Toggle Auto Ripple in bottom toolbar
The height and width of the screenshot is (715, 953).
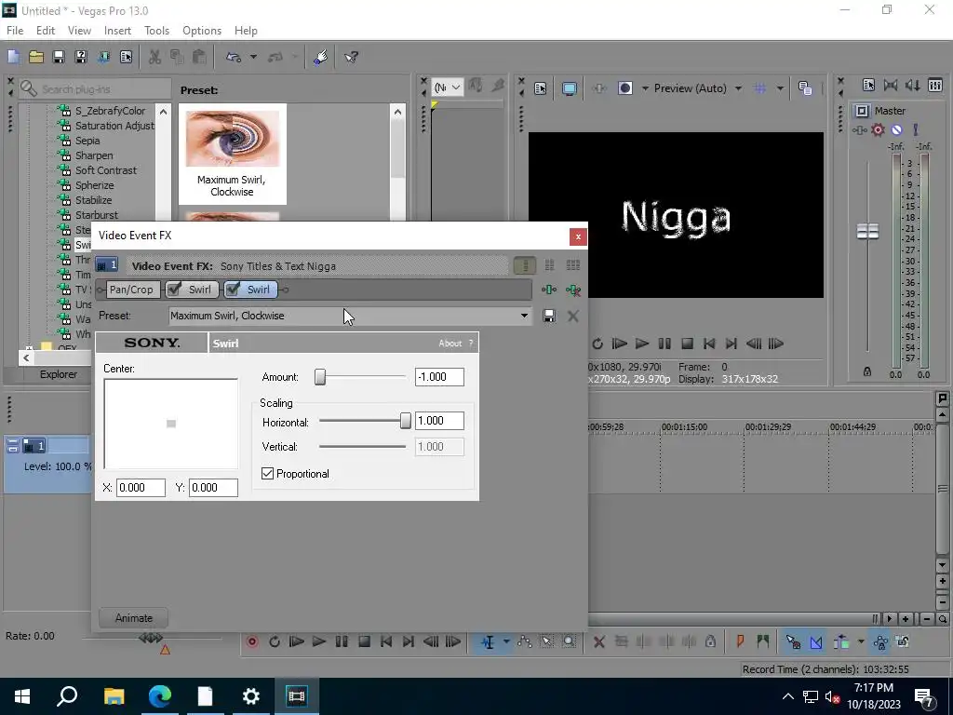point(841,641)
